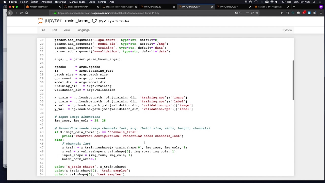Open the Jupyter Edit menu
Viewport: 325px width, 183px height.
pyautogui.click(x=54, y=30)
